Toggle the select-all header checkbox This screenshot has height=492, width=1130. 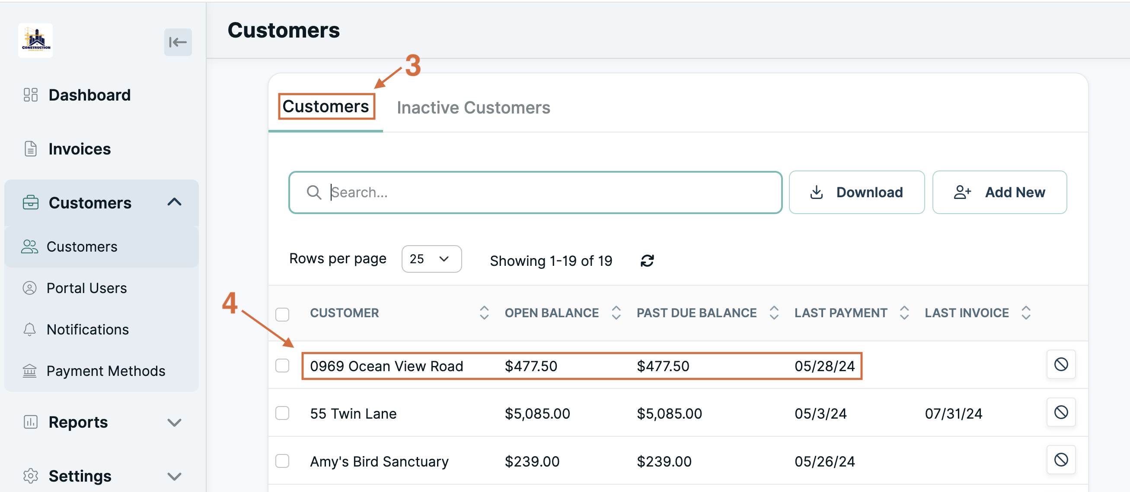[282, 314]
